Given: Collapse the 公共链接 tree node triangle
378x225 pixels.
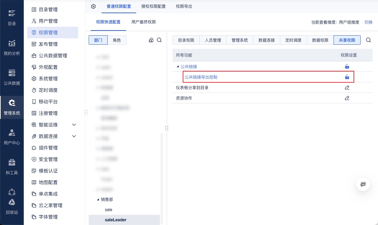Looking at the screenshot, I should [x=178, y=67].
